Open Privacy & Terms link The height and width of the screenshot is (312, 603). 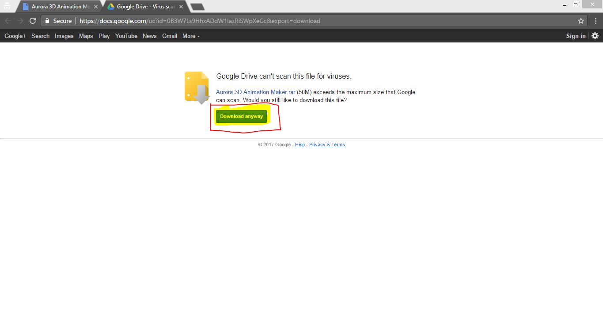coord(327,145)
